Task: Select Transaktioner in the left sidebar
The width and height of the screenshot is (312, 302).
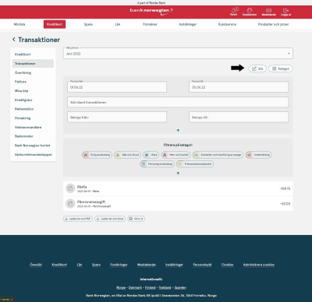Action: [x=33, y=63]
